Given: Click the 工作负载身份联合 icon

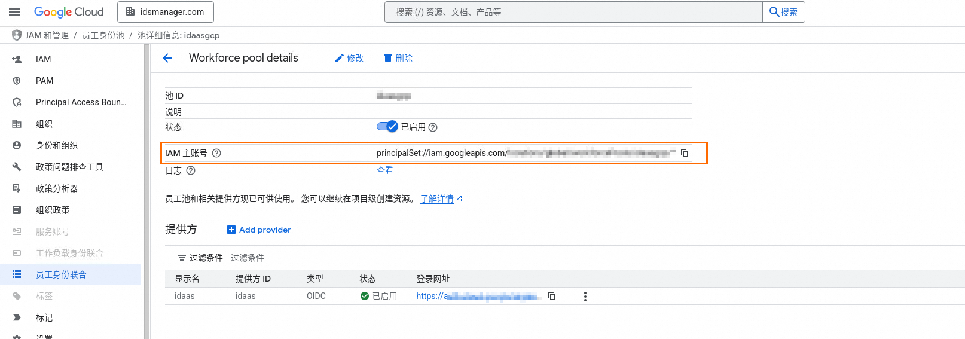Looking at the screenshot, I should (x=17, y=253).
